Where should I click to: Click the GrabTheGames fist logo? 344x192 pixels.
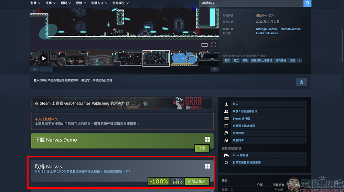point(179,103)
